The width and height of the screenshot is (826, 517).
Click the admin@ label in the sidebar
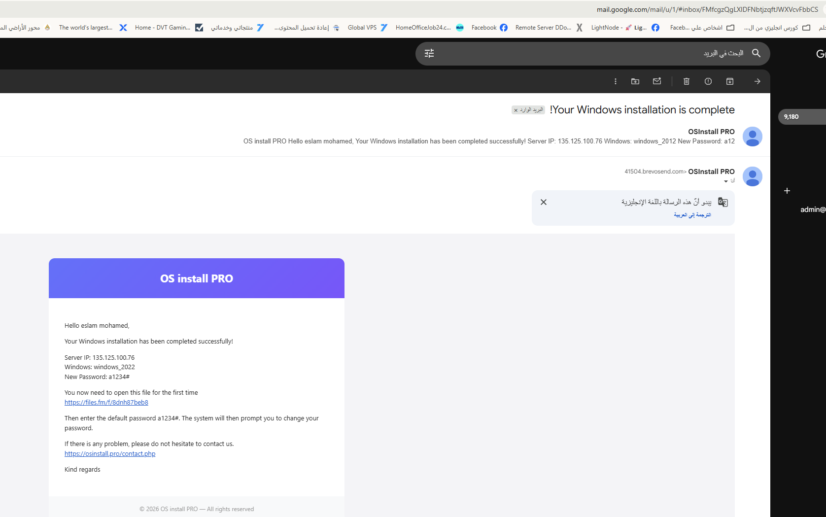(x=813, y=209)
